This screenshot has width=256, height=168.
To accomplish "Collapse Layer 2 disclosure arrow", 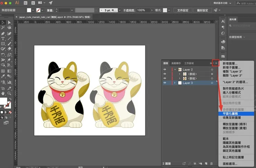I will click(175, 70).
